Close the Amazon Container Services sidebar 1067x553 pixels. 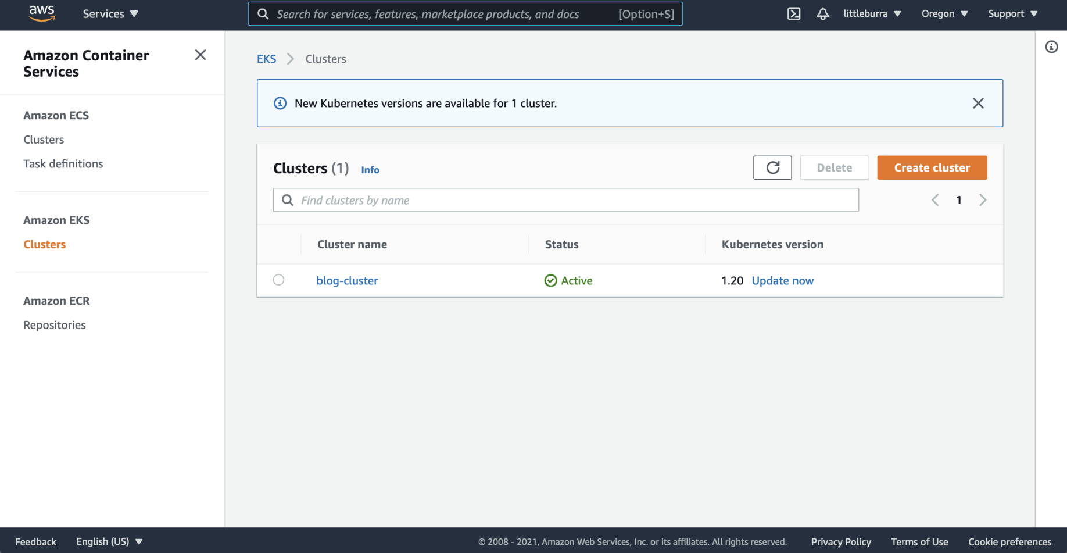[x=200, y=55]
